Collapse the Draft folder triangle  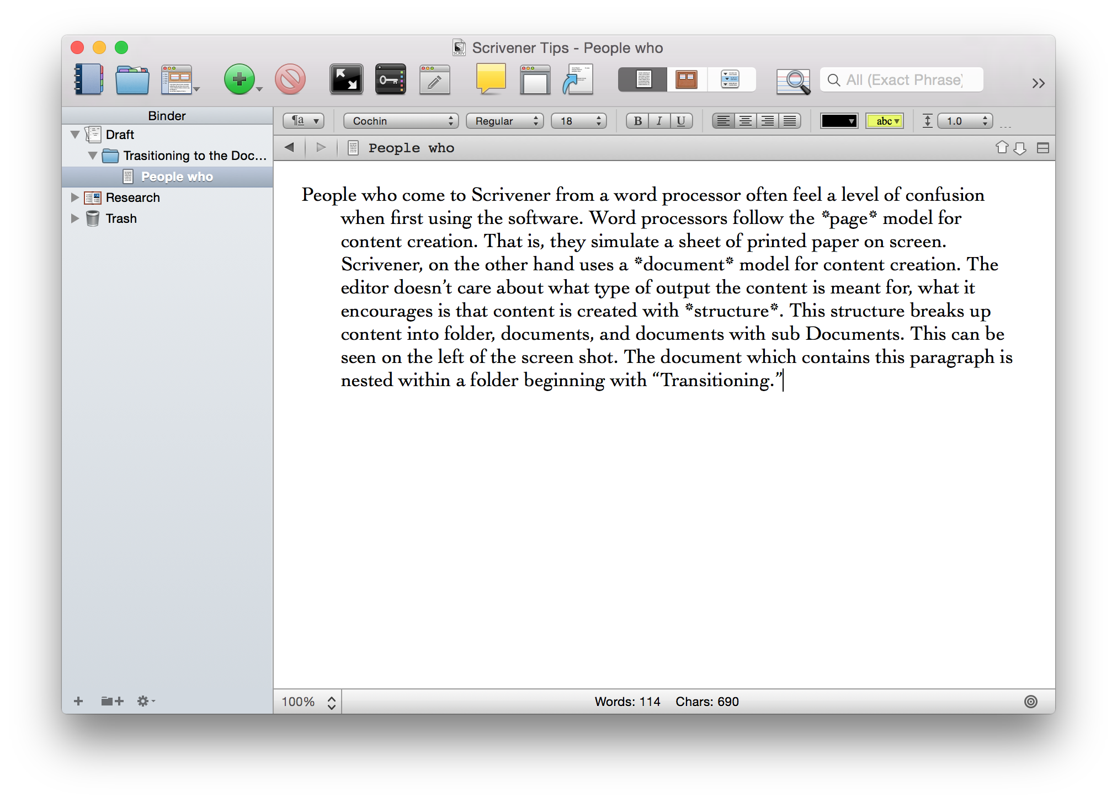(x=75, y=135)
